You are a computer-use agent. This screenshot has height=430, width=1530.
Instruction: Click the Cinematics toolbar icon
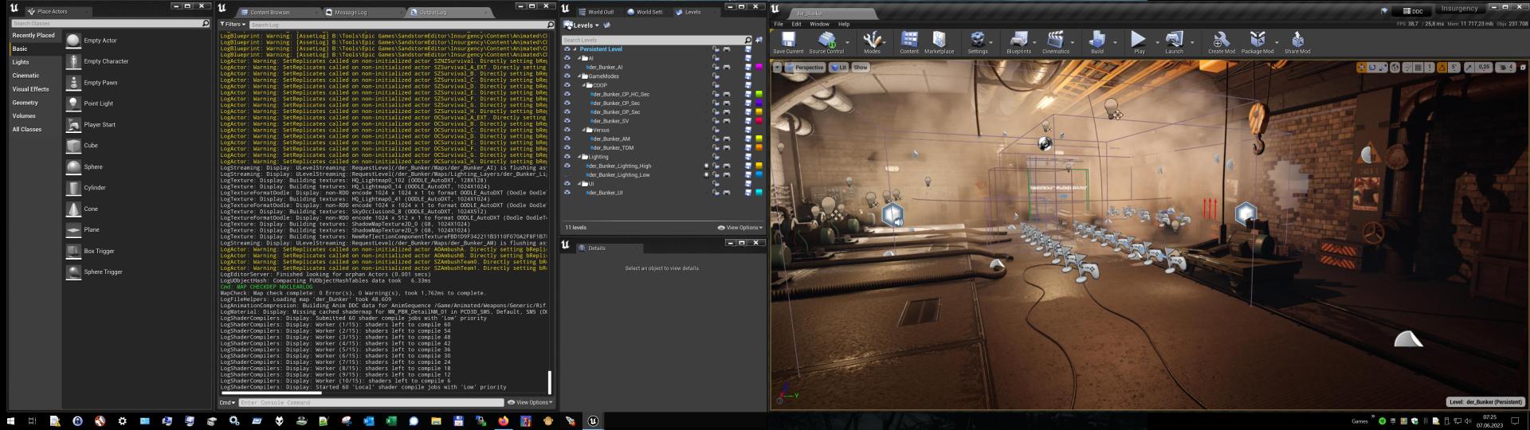1055,42
